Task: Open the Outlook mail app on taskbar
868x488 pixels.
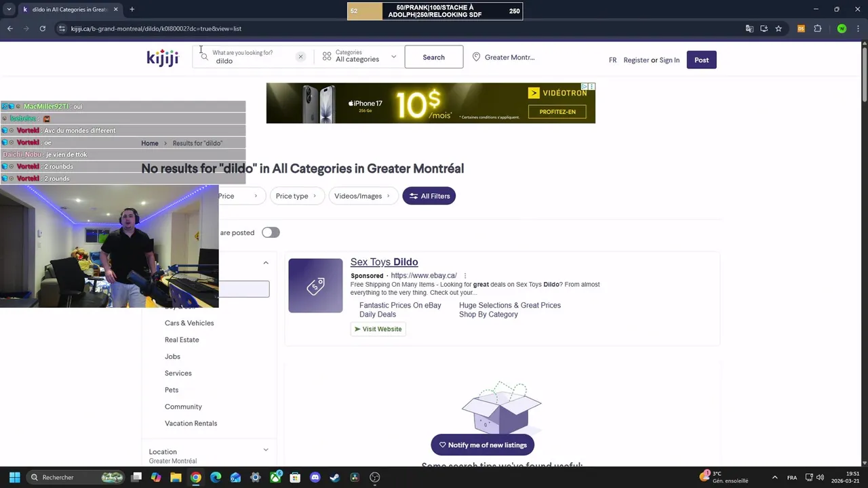Action: point(235,477)
